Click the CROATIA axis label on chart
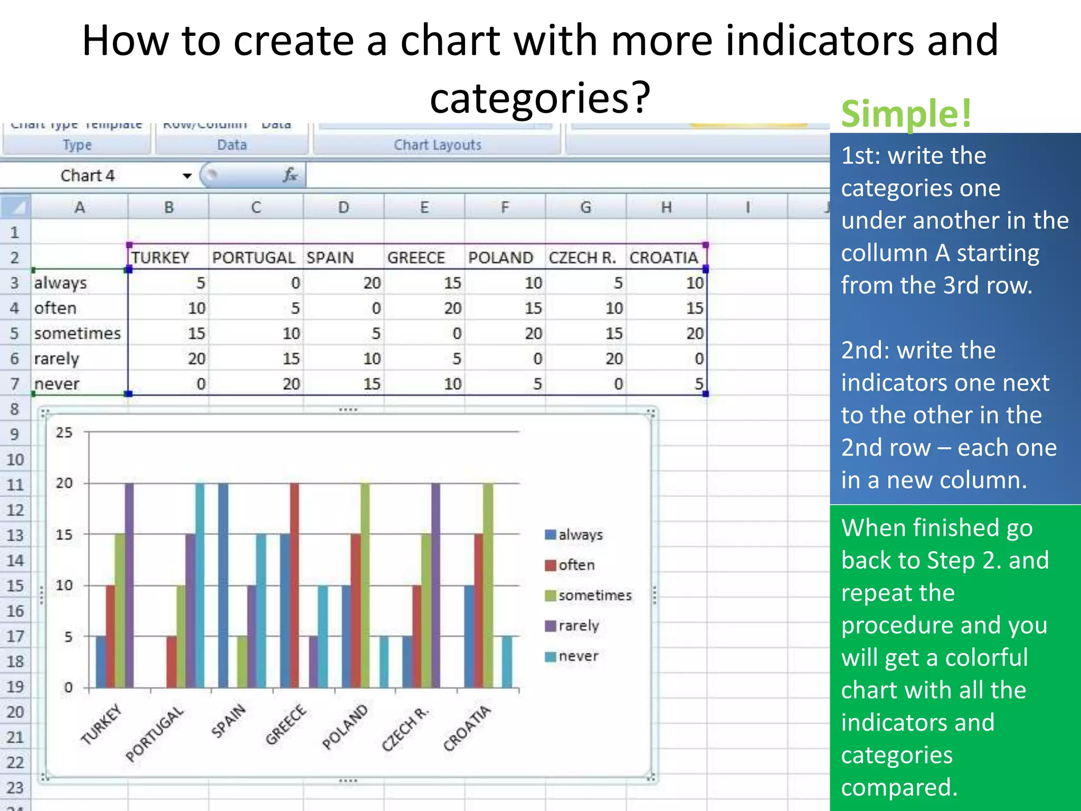This screenshot has height=811, width=1081. (x=467, y=728)
